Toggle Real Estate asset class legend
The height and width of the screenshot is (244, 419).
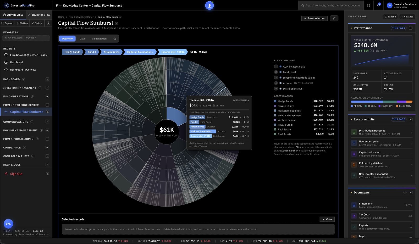304,129
